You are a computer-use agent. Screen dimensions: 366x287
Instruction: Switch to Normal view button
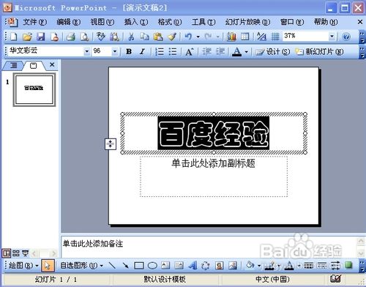(x=7, y=253)
